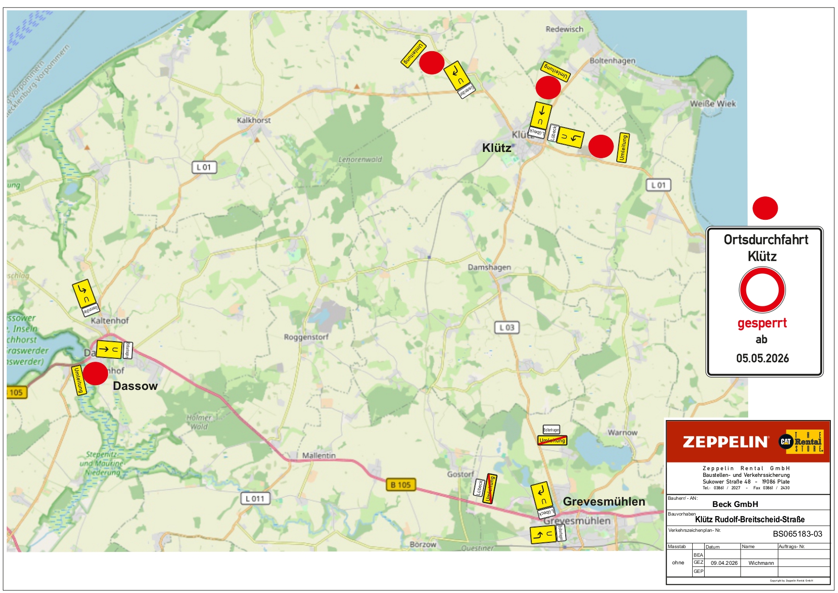This screenshot has width=838, height=593.
Task: Pick the red legend dot above Ortsdurchfahrt box
Action: [x=765, y=208]
